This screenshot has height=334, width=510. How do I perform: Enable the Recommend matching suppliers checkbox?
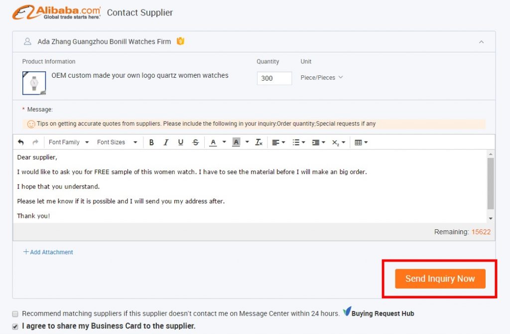click(15, 314)
